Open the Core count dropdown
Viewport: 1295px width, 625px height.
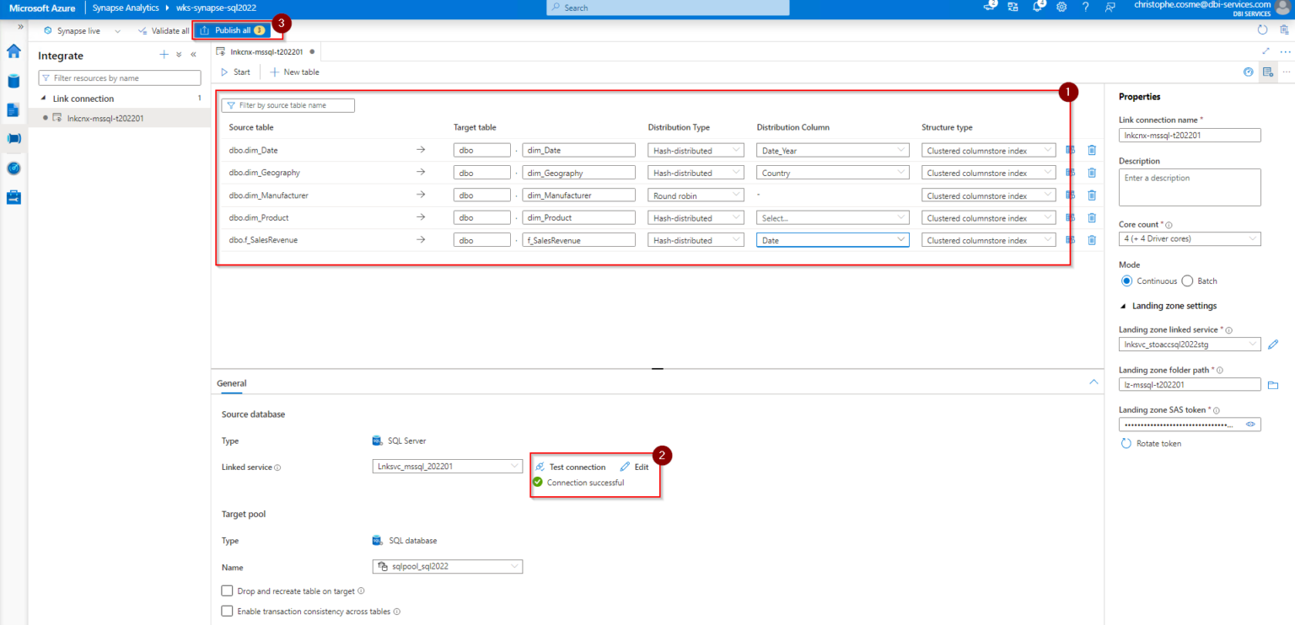pyautogui.click(x=1189, y=238)
